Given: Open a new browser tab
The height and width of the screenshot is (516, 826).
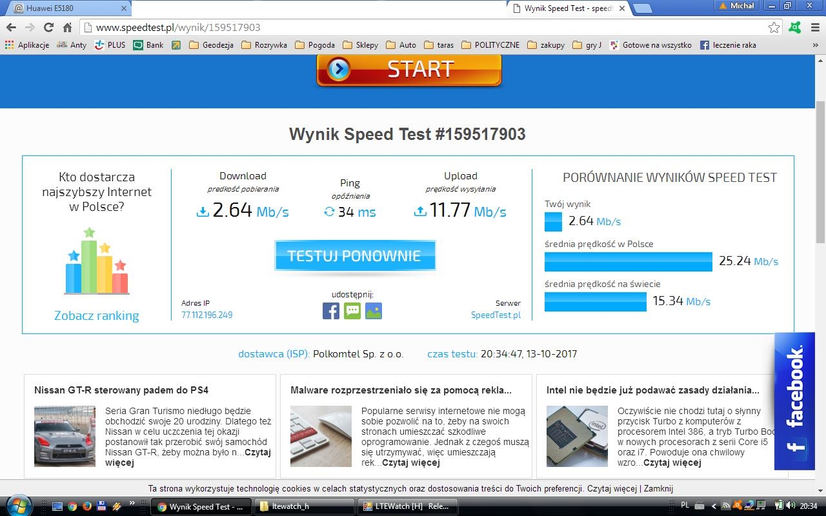Looking at the screenshot, I should point(642,8).
